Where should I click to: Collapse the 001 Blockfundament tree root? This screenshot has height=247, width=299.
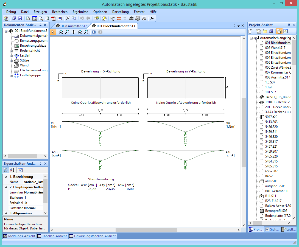(x=6, y=31)
